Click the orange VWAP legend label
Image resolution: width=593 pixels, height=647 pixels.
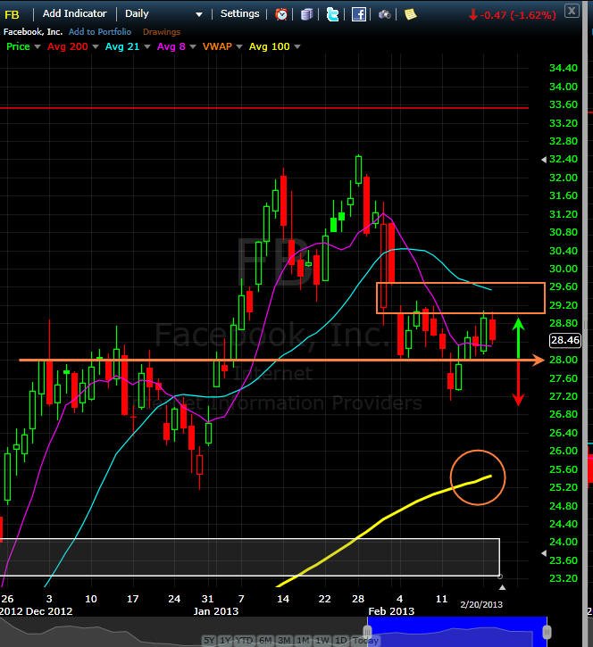pos(217,46)
